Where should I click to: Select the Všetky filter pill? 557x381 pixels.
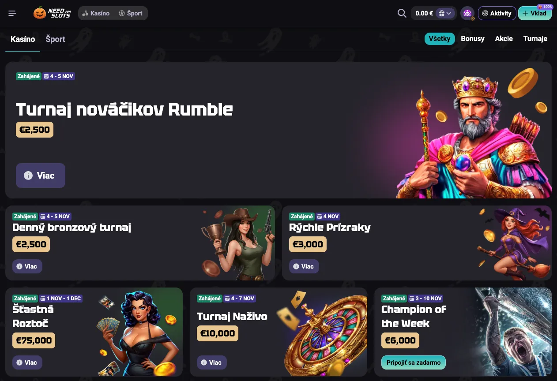point(440,39)
